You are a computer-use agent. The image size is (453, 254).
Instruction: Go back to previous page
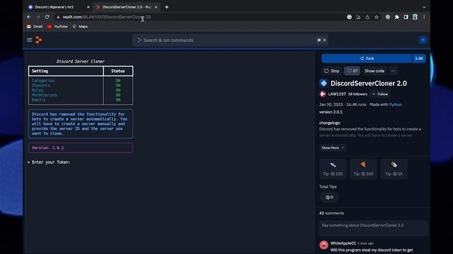pos(29,17)
